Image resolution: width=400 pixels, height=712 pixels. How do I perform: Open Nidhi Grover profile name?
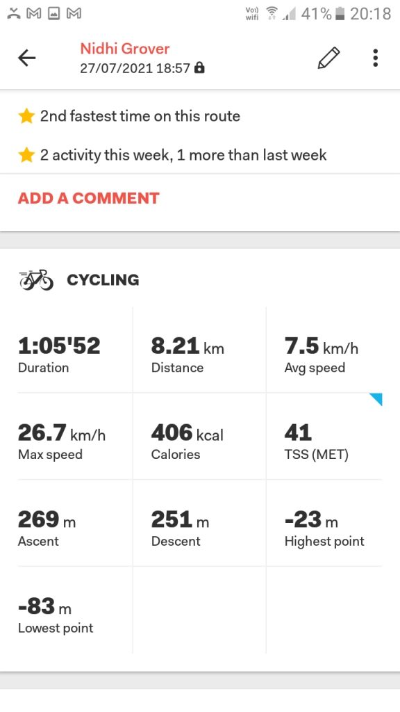(x=125, y=49)
